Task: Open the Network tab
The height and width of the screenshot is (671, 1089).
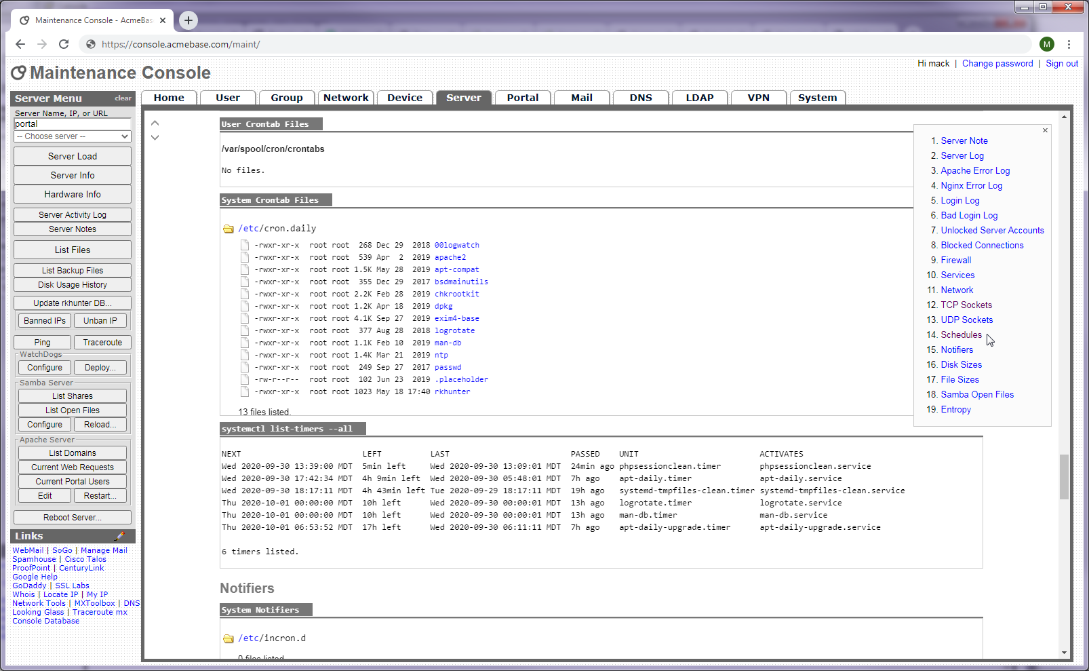Action: pos(346,98)
